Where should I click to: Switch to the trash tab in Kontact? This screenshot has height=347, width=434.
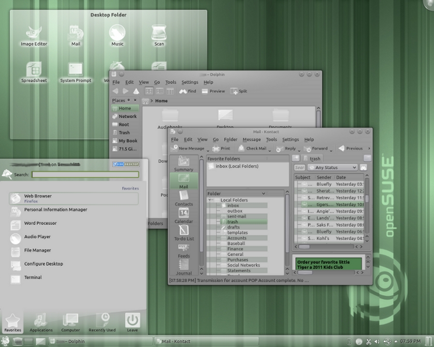point(312,159)
